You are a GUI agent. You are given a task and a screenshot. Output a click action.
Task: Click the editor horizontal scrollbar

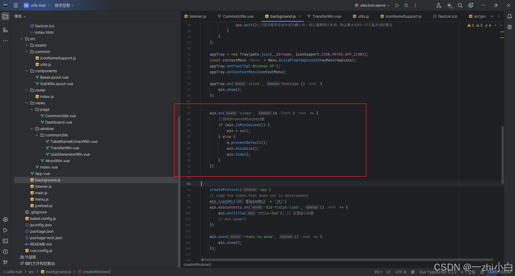coord(347,260)
